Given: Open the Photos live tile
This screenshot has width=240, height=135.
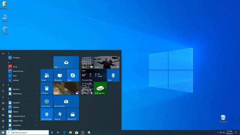Looking at the screenshot, I should click(x=66, y=88).
